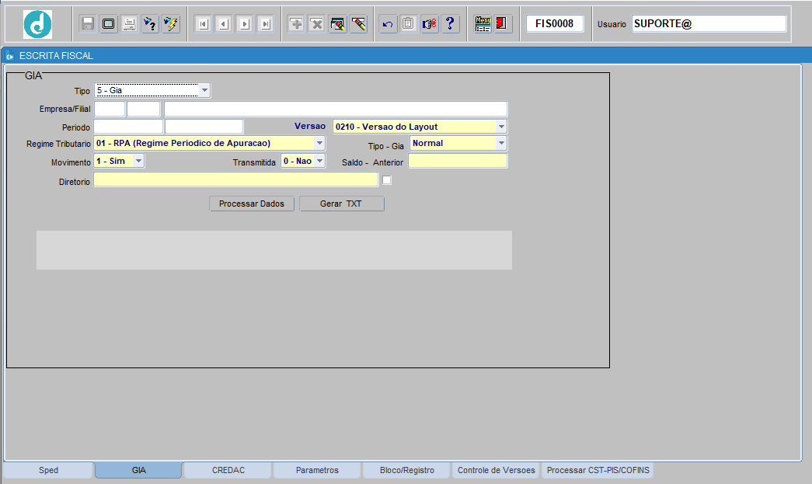Click the Exit door icon
This screenshot has height=484, width=812.
click(x=502, y=24)
